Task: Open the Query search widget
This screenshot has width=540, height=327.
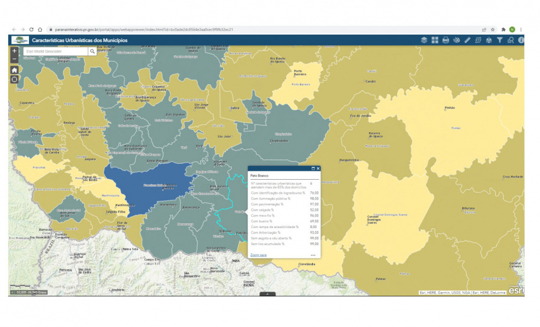Action: point(510,40)
